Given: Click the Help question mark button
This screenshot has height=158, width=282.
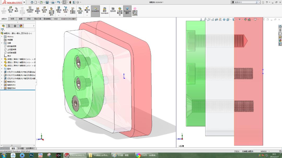Looking at the screenshot, I should click(267, 2).
